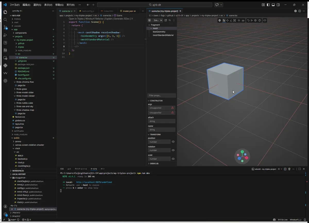Image resolution: width=309 pixels, height=223 pixels.
Task: Toggle the link icon beside the rotation field
Action: [173, 150]
